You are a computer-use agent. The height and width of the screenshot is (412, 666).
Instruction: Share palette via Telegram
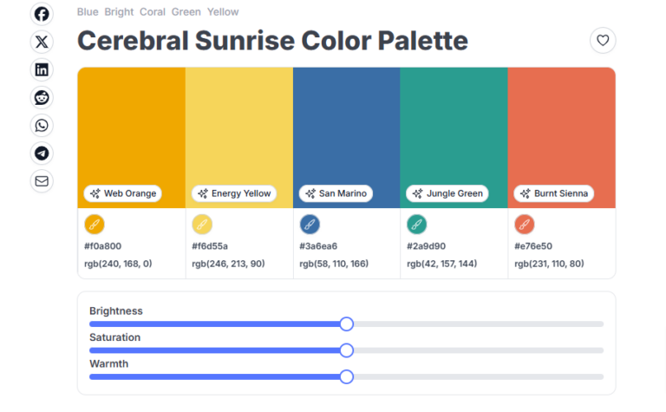tap(42, 153)
